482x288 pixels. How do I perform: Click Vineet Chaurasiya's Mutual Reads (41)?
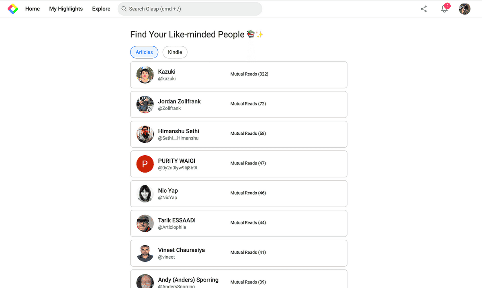point(248,253)
